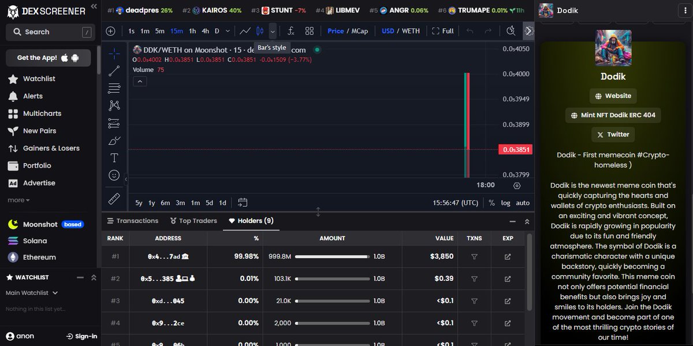Image resolution: width=693 pixels, height=346 pixels.
Task: Expand the timeframe dropdown arrow
Action: [x=228, y=31]
